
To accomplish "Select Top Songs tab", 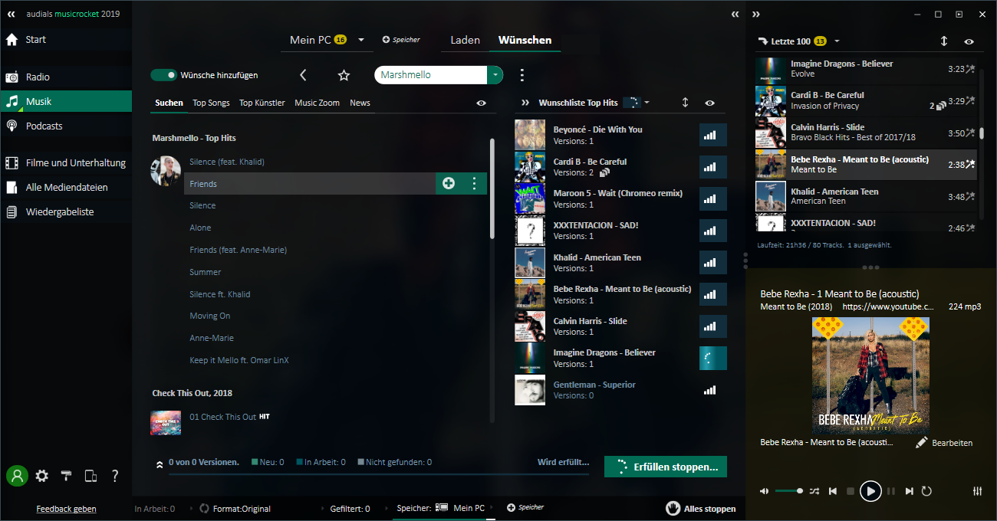I will pos(211,103).
